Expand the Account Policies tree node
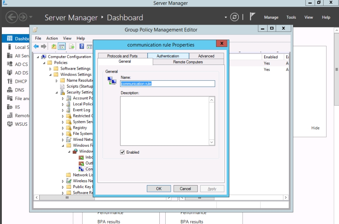Viewport: 339px width, 224px height. (x=63, y=98)
